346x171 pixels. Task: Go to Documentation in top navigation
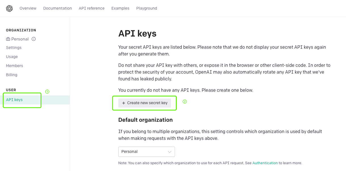point(58,8)
